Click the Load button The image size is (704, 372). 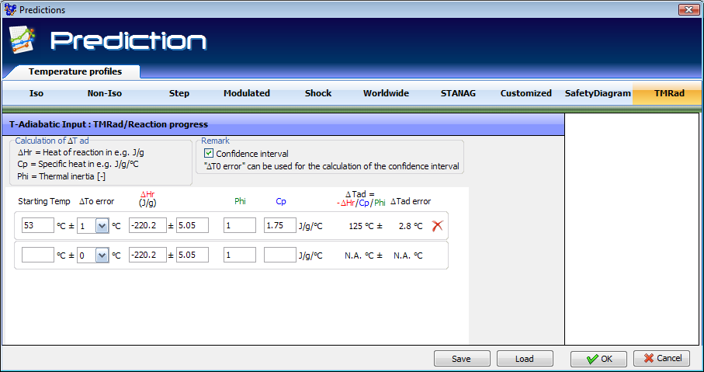525,359
